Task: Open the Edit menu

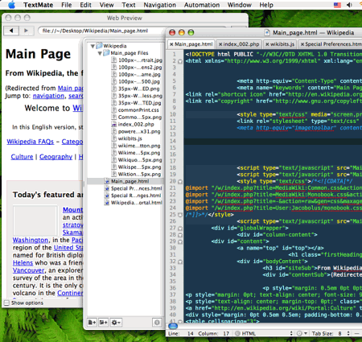Action: tap(85, 5)
